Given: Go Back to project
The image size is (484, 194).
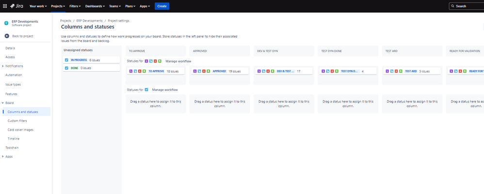Looking at the screenshot, I should pyautogui.click(x=19, y=36).
